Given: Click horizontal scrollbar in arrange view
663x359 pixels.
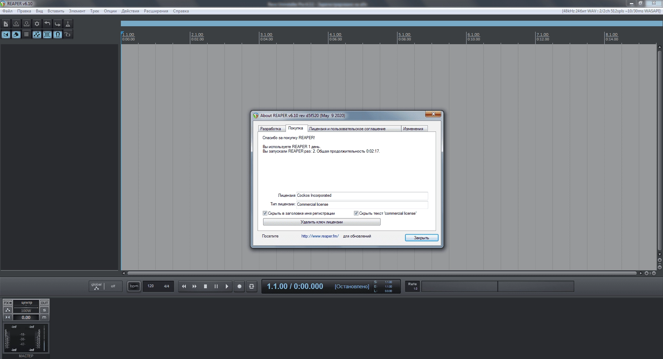Looking at the screenshot, I should [382, 273].
